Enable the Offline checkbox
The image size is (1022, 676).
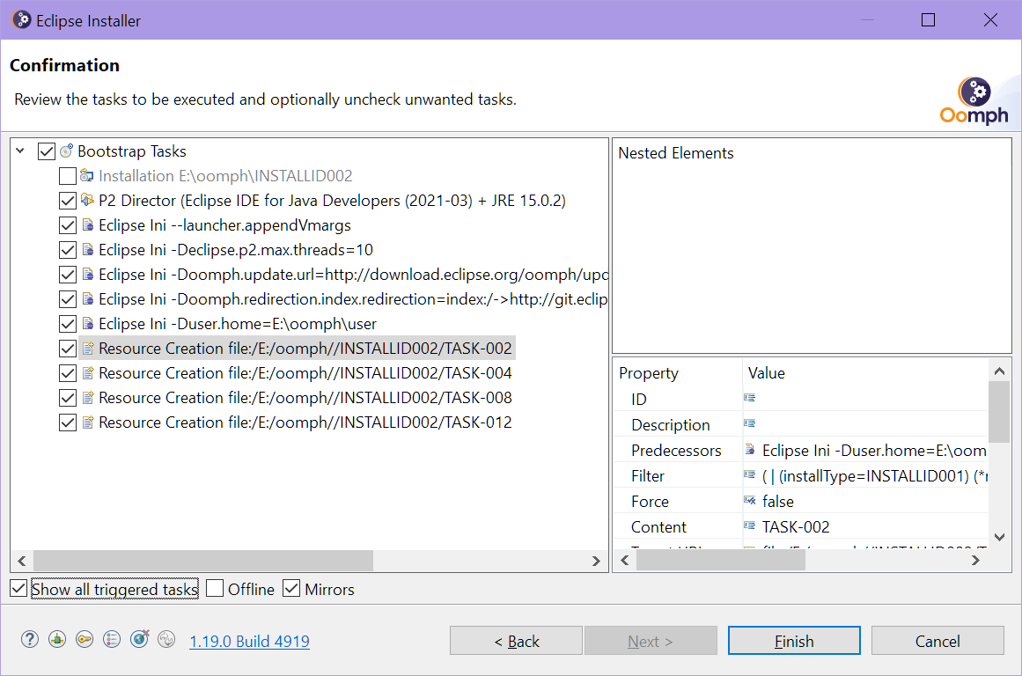[x=215, y=589]
